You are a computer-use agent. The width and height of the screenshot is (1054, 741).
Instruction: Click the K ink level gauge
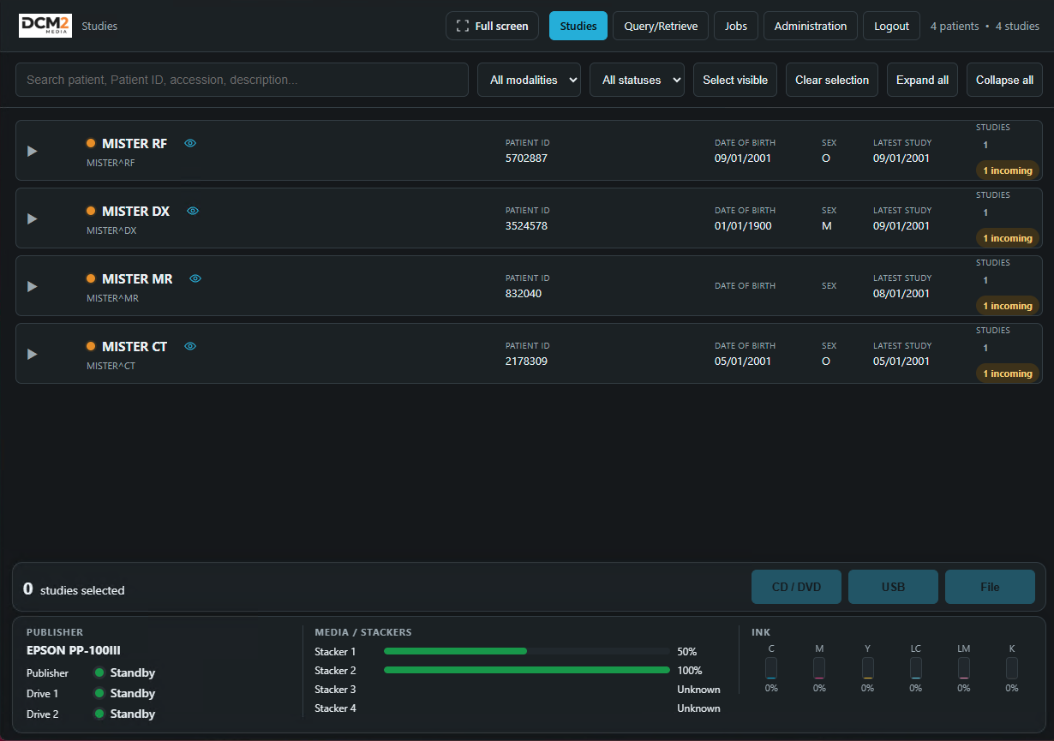coord(1012,668)
